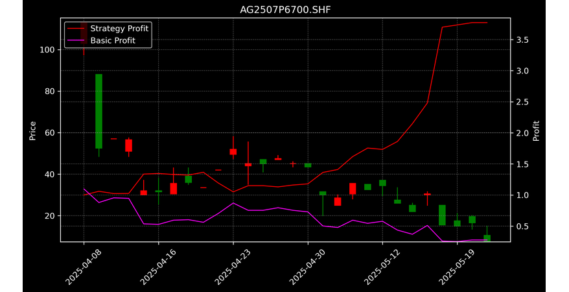Click the 3.0 tick on Profit axis

(x=522, y=71)
